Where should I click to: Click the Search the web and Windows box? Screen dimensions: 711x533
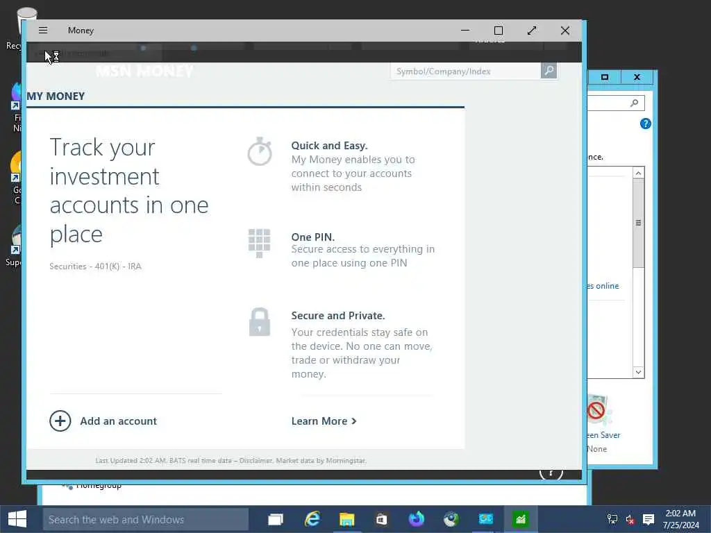tap(146, 519)
